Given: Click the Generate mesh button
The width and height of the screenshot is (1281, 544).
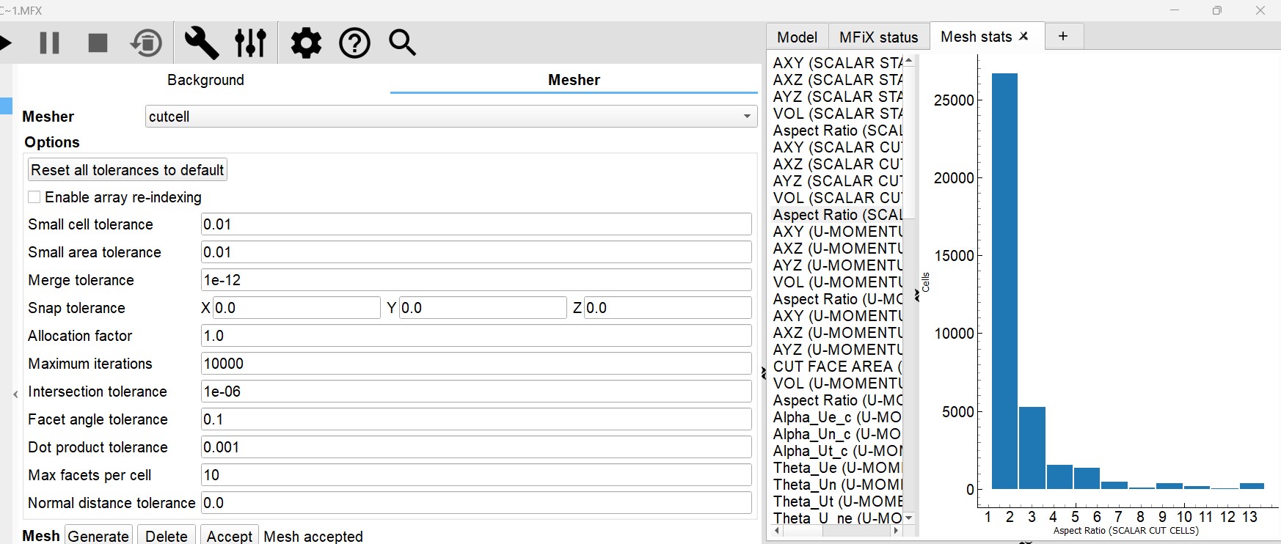Looking at the screenshot, I should click(x=98, y=536).
